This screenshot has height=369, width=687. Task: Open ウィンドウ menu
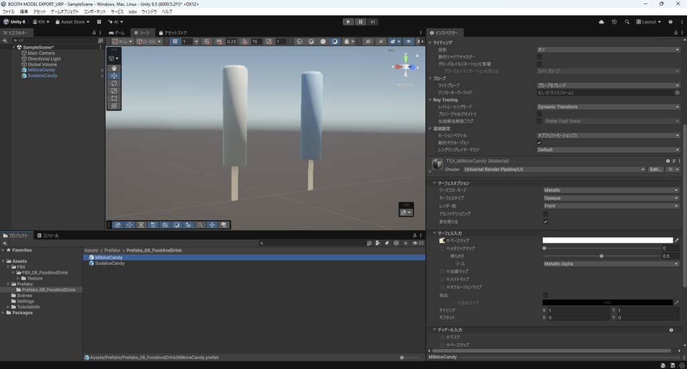coord(149,12)
